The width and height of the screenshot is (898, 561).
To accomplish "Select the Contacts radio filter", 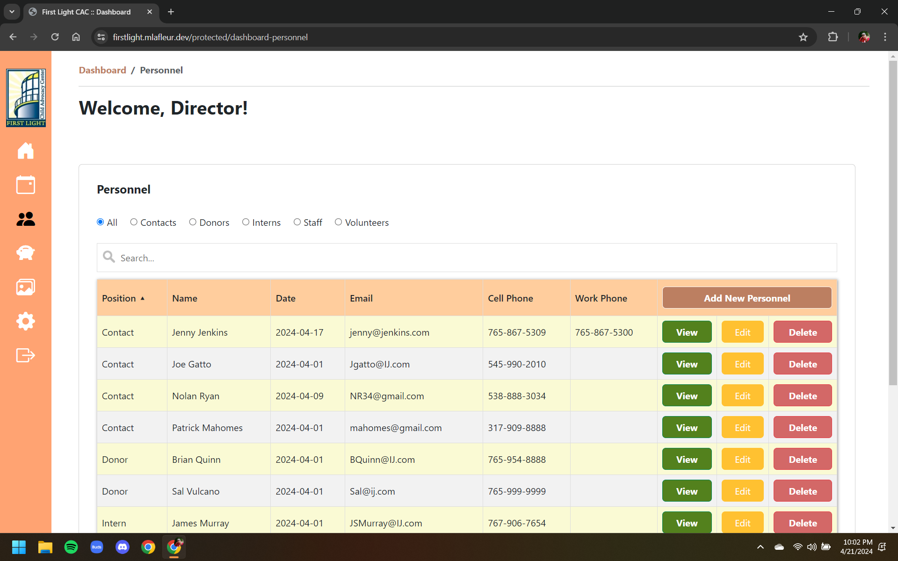I will click(134, 222).
